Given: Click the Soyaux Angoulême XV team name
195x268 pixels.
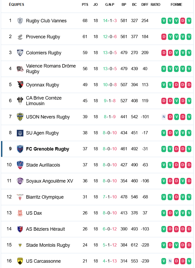Looking at the screenshot, I should click(49, 181).
